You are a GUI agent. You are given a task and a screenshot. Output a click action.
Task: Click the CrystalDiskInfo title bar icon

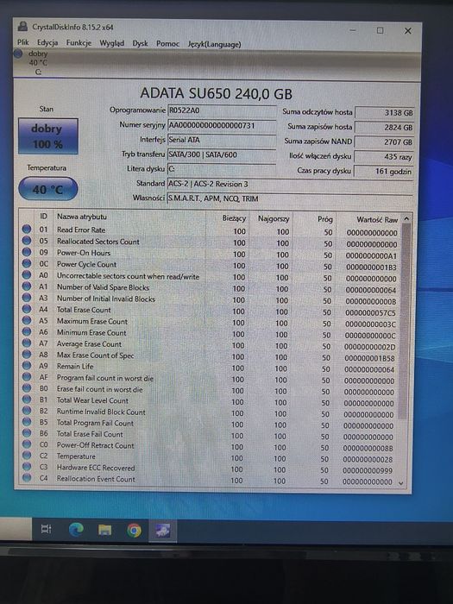click(22, 27)
